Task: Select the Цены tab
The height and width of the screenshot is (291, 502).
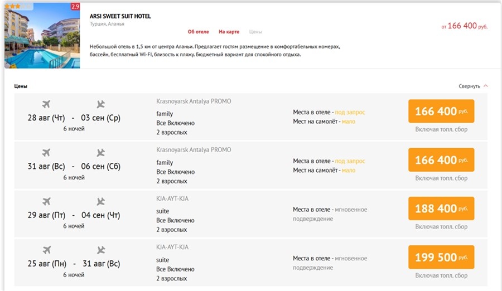Action: click(255, 32)
